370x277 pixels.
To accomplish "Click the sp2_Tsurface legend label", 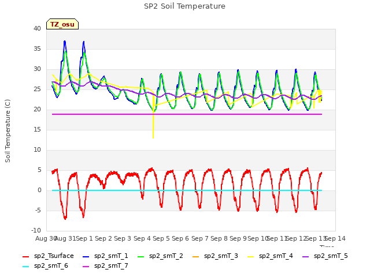I will 54,256.
